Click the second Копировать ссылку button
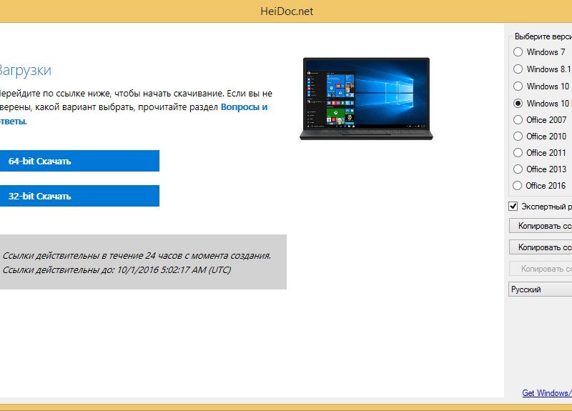This screenshot has height=411, width=572. pos(541,247)
